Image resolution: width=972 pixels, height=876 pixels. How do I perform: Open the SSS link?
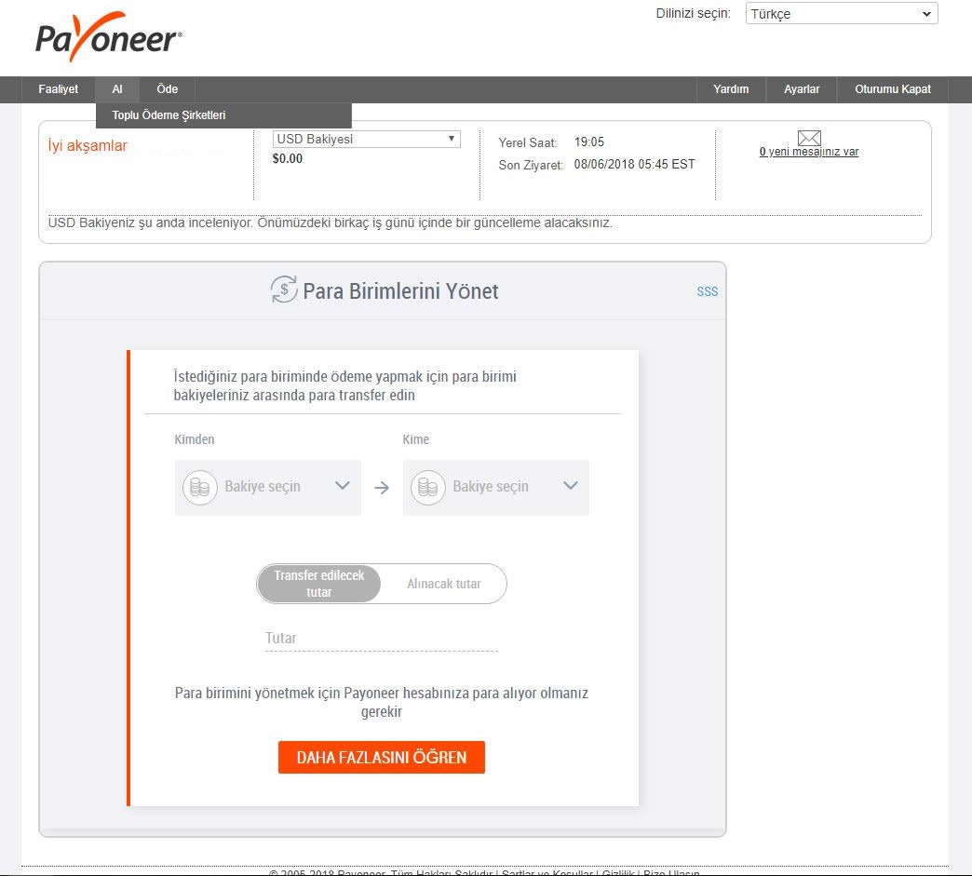point(708,291)
